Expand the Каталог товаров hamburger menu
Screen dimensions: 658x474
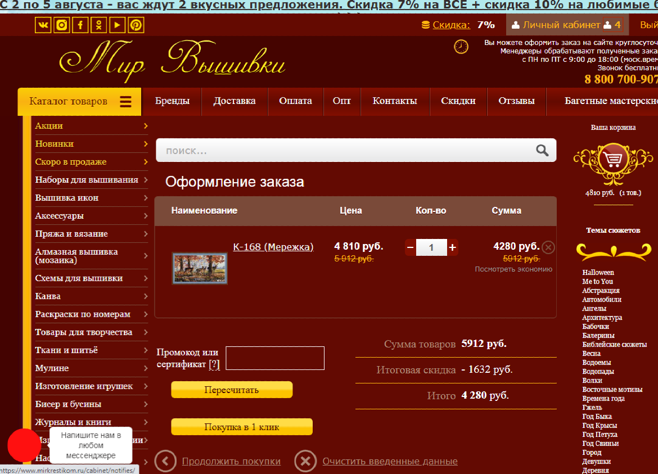125,102
